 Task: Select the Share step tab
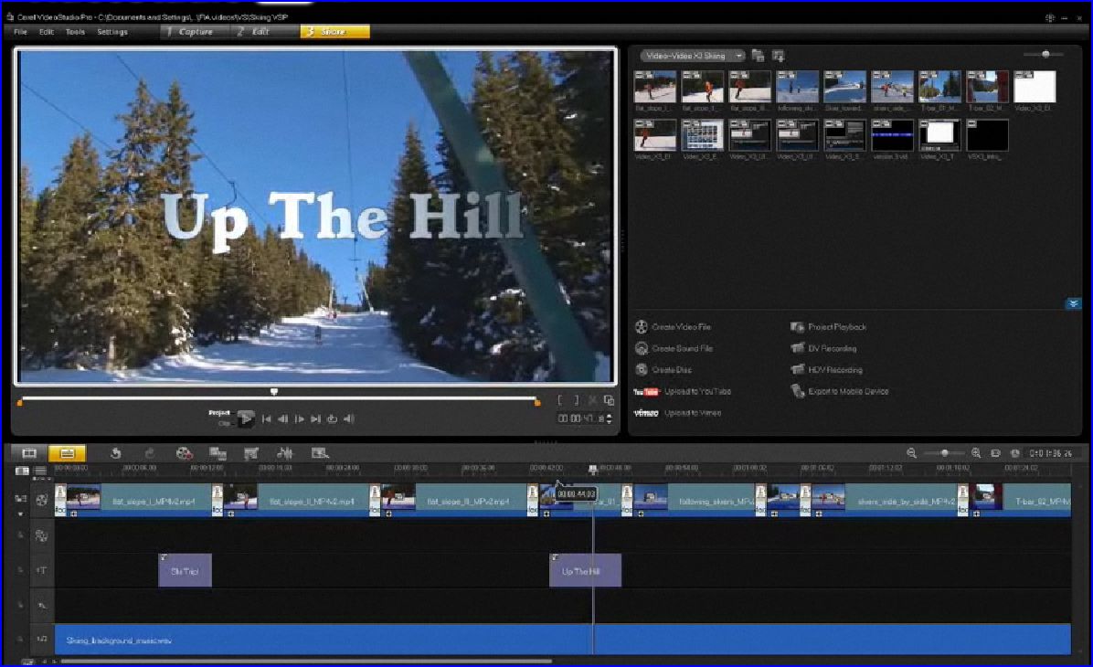[334, 31]
